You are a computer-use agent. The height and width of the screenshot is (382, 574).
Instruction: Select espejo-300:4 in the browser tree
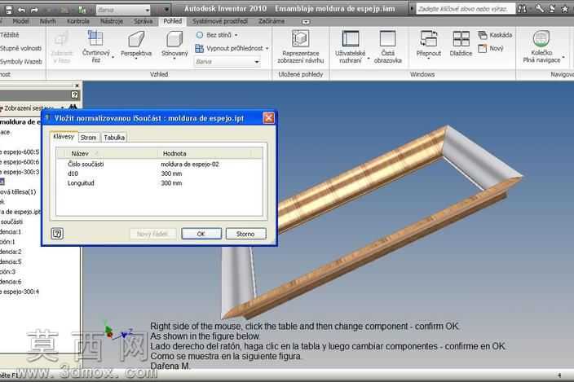click(20, 292)
